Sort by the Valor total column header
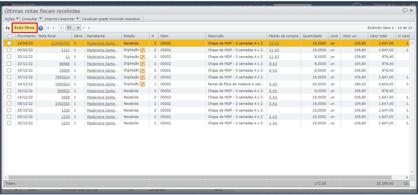 point(379,36)
